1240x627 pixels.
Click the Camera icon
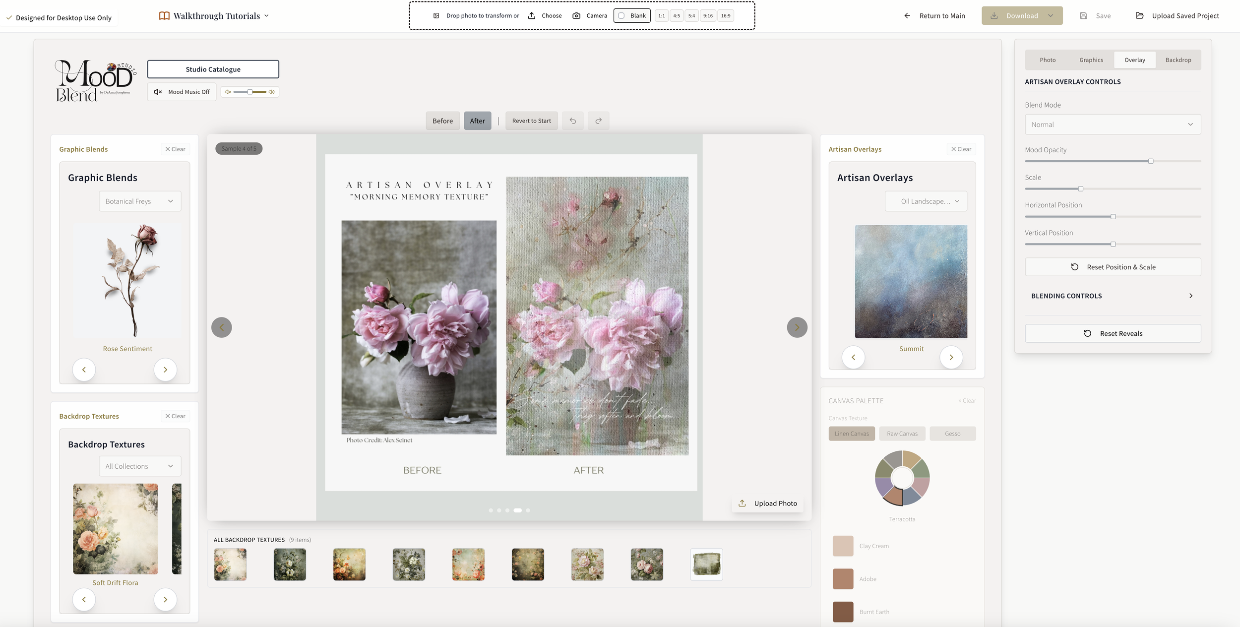tap(576, 16)
